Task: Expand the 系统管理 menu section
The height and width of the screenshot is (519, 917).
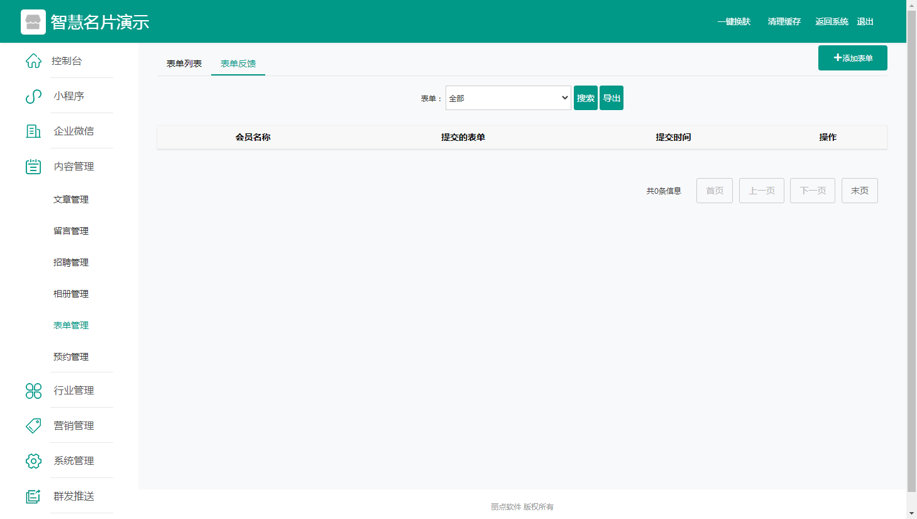Action: 74,460
